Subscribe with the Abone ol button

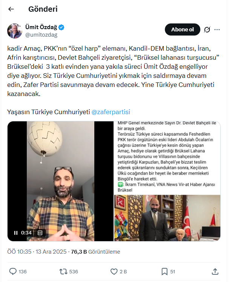click(182, 29)
